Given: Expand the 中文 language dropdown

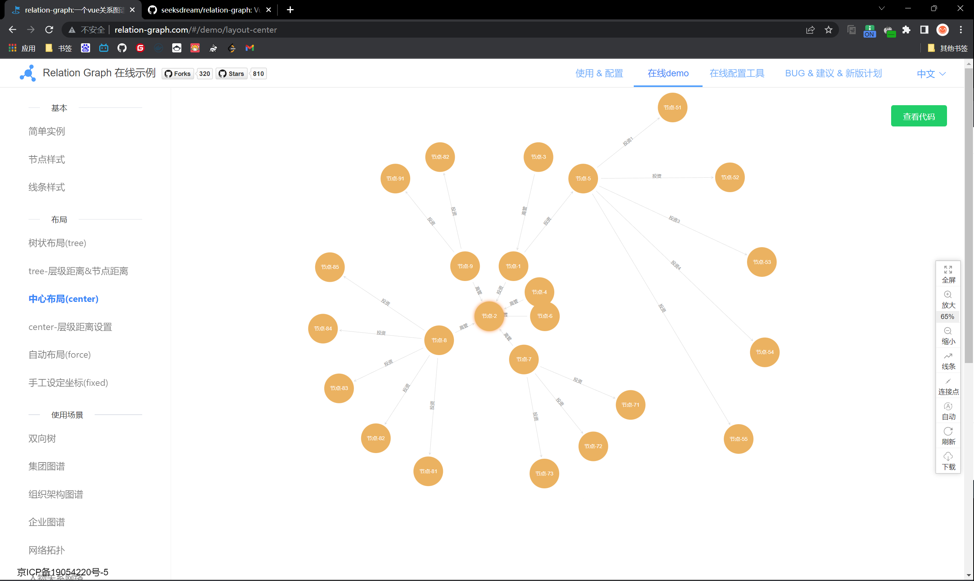Looking at the screenshot, I should [x=931, y=74].
